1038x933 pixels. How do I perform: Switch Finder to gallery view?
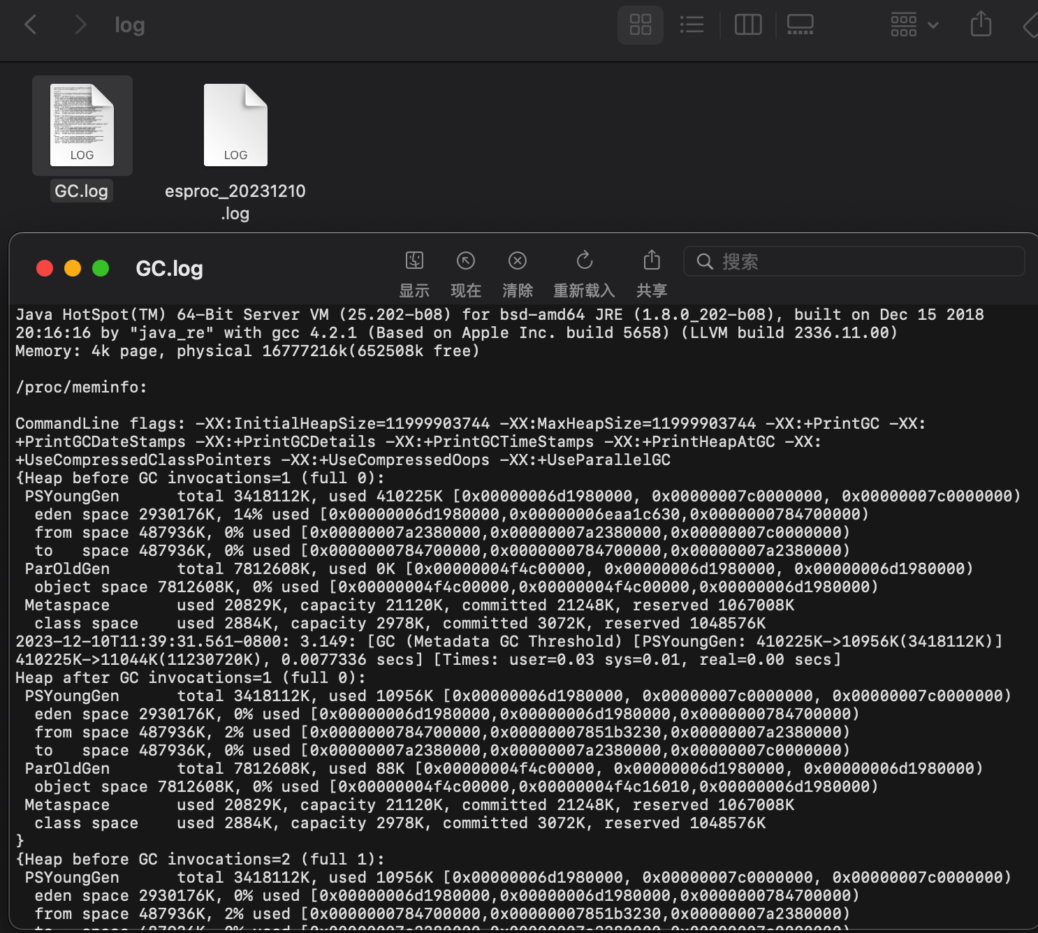800,25
